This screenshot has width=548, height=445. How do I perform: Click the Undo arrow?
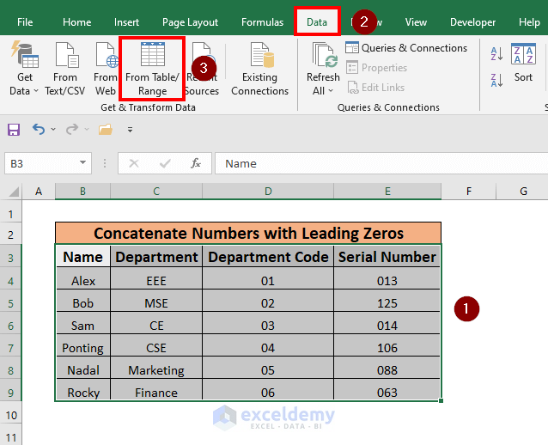(38, 130)
